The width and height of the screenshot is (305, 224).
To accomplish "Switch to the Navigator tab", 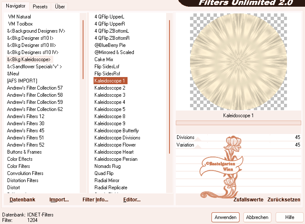I will [16, 6].
